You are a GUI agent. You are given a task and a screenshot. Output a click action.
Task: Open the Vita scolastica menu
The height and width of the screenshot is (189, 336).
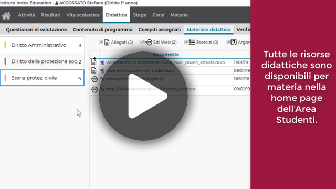tap(83, 15)
